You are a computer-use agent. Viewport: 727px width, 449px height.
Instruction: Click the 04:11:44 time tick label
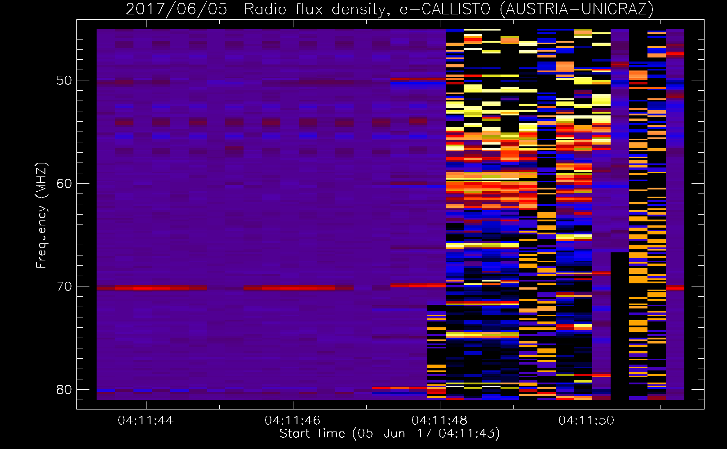(x=146, y=421)
